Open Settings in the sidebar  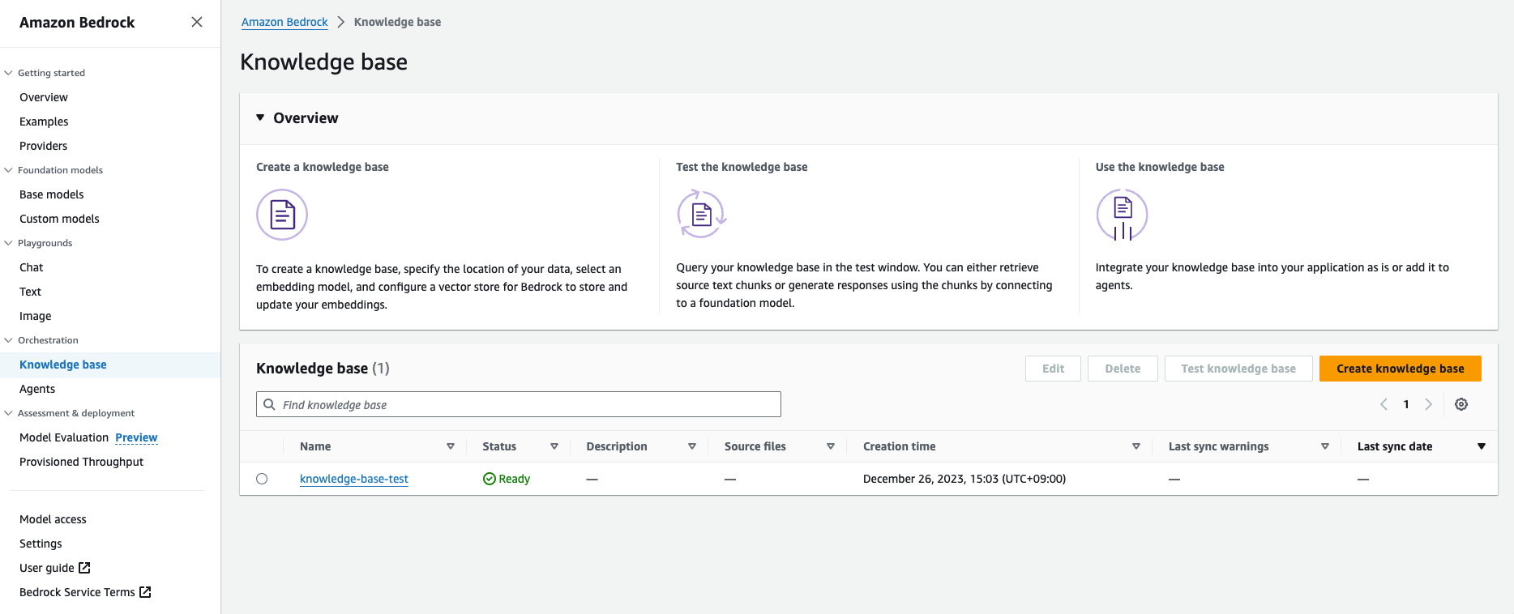point(41,544)
